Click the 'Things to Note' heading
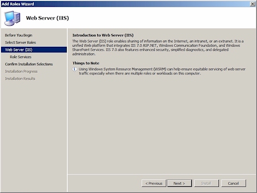 86,63
